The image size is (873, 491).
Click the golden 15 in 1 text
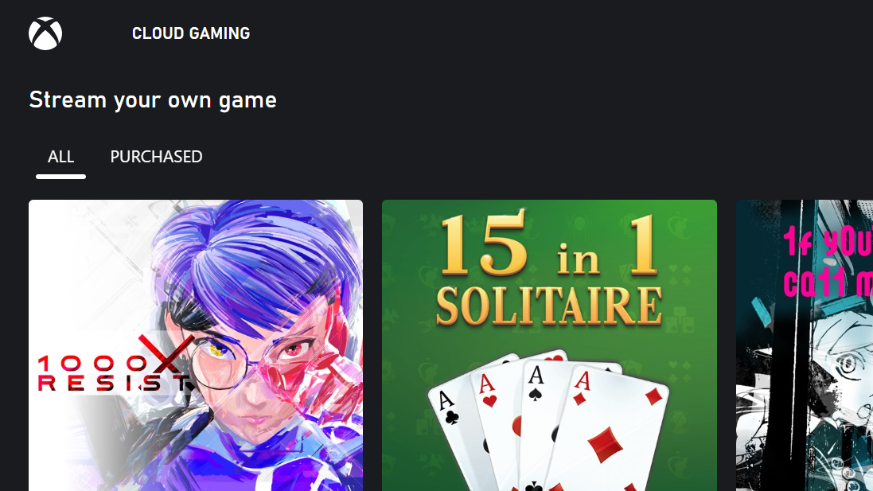click(550, 245)
